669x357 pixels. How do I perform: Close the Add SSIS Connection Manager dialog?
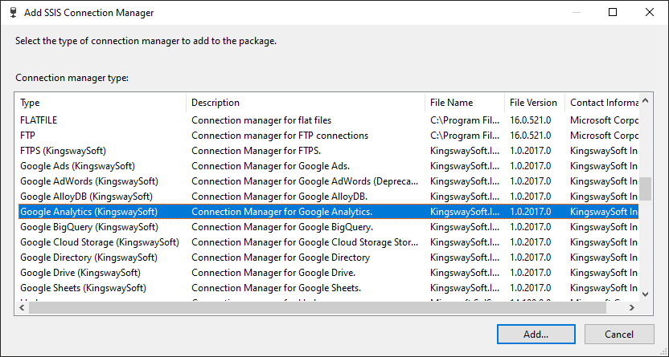(650, 12)
